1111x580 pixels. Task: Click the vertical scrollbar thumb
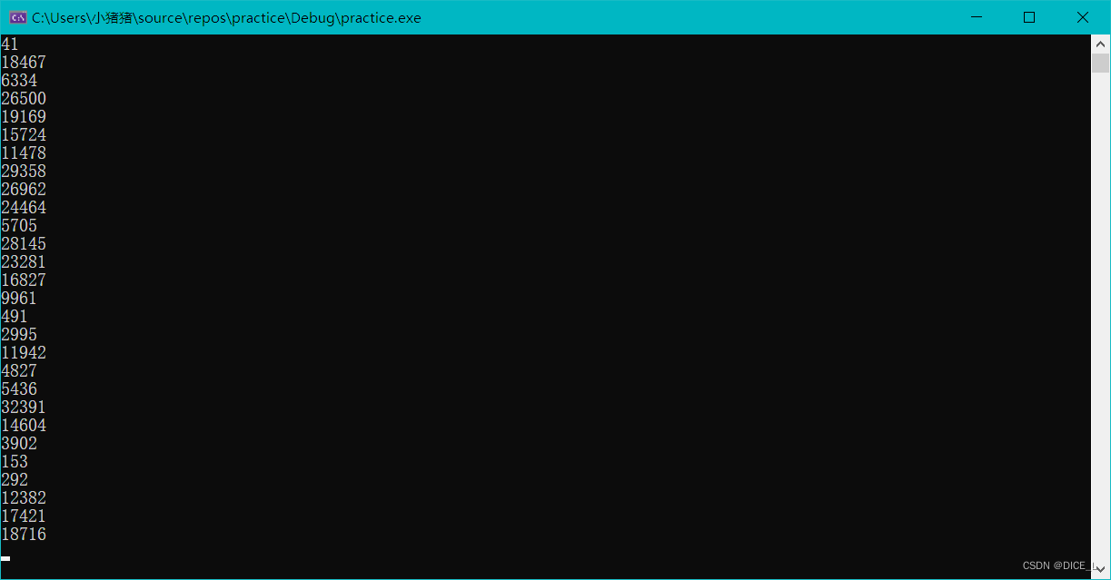(1100, 63)
